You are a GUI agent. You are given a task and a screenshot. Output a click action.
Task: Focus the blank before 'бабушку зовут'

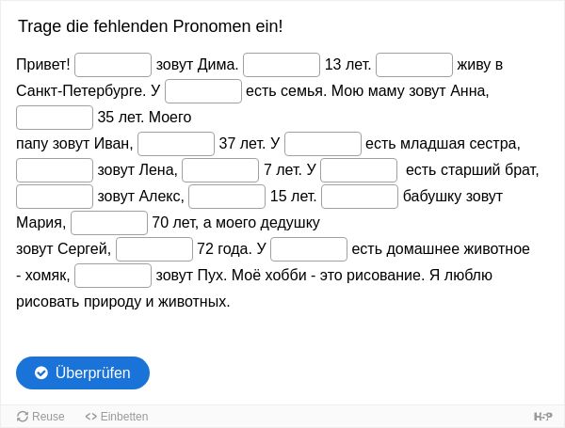360,197
